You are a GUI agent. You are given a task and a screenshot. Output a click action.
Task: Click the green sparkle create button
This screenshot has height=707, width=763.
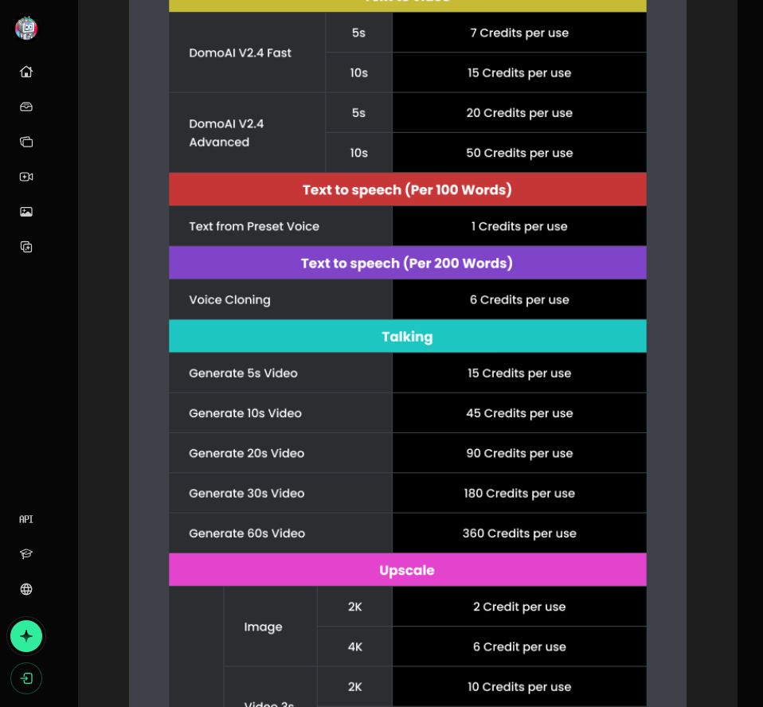pos(26,636)
